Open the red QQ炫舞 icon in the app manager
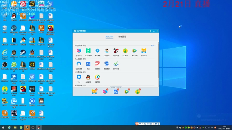 pos(116,51)
